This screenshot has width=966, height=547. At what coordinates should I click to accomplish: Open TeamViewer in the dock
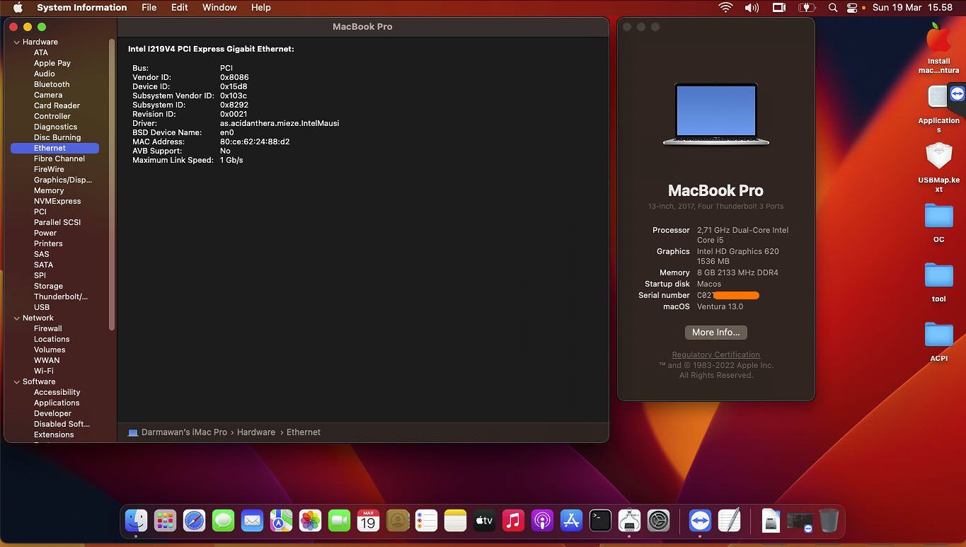[700, 522]
